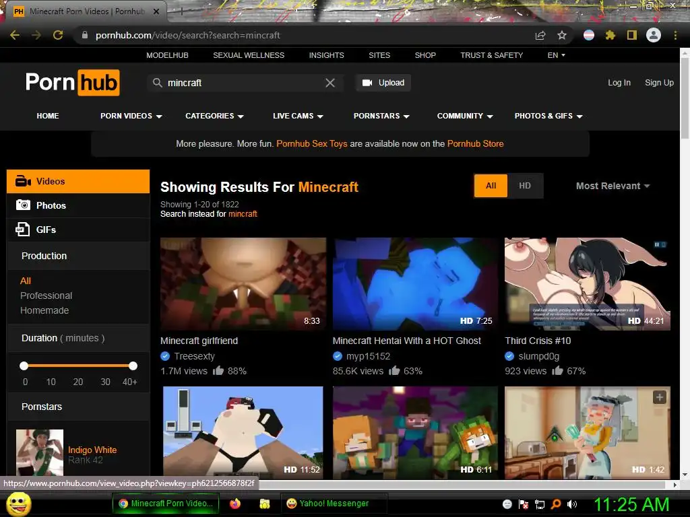Image resolution: width=690 pixels, height=517 pixels.
Task: Click the Upload button
Action: pos(383,83)
